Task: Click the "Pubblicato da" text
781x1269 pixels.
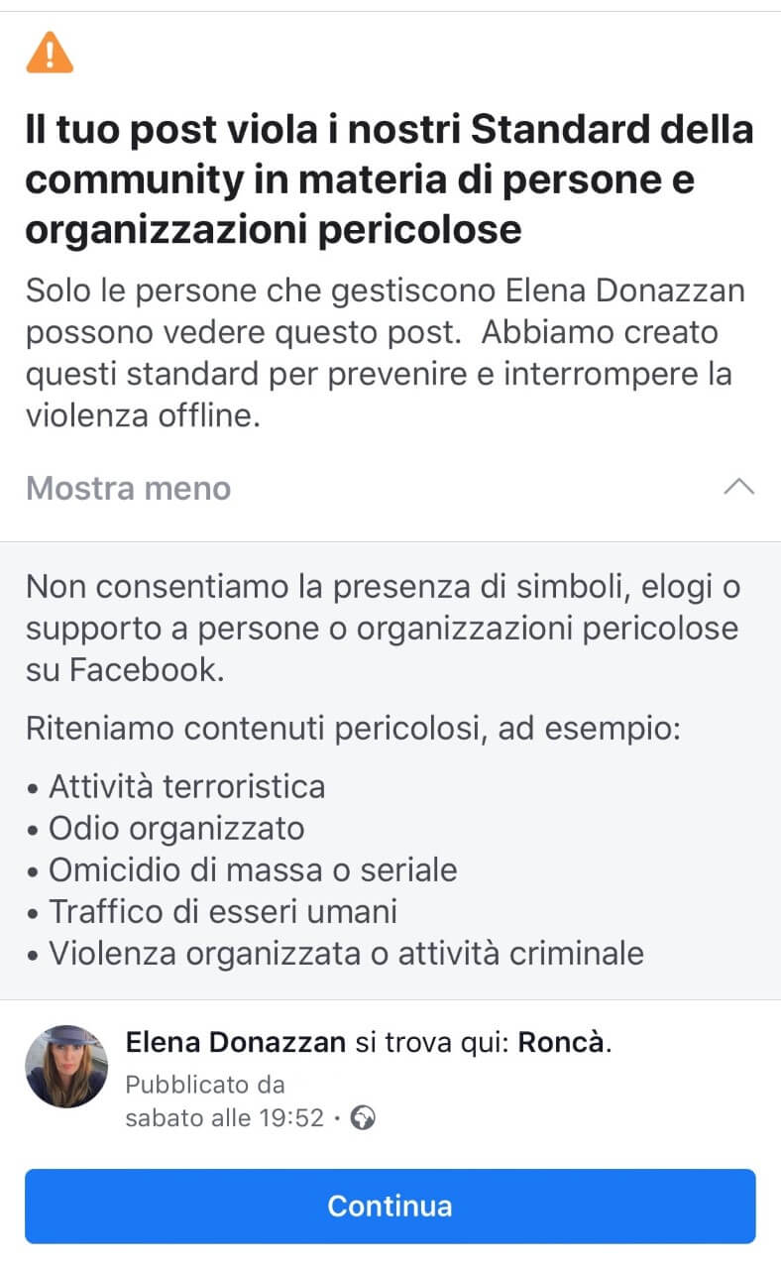Action: pyautogui.click(x=205, y=1084)
